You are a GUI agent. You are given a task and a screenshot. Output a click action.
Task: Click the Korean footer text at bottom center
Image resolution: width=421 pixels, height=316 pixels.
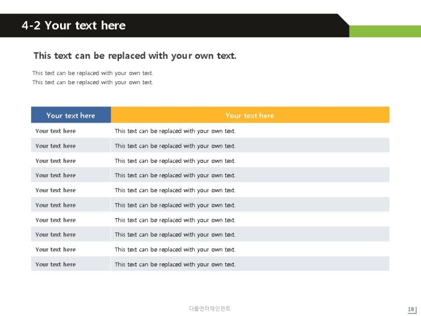210,308
